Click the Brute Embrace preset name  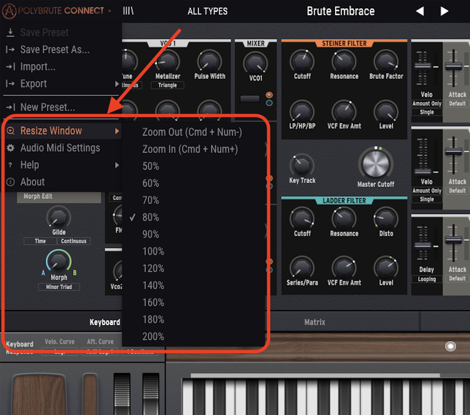click(341, 11)
